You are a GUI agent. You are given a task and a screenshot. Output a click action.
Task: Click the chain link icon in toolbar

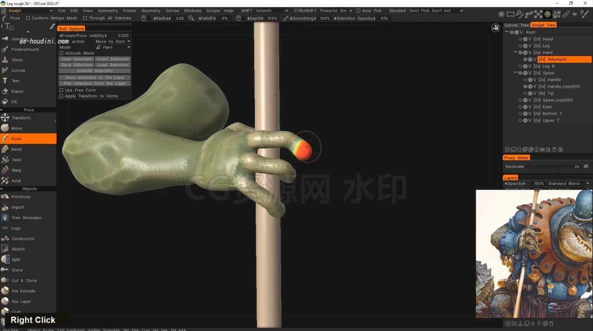pos(566,14)
